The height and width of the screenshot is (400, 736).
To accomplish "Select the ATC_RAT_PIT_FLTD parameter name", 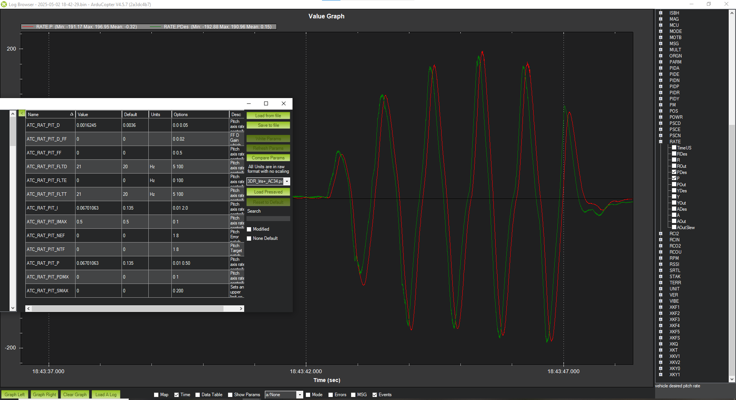I will point(47,167).
